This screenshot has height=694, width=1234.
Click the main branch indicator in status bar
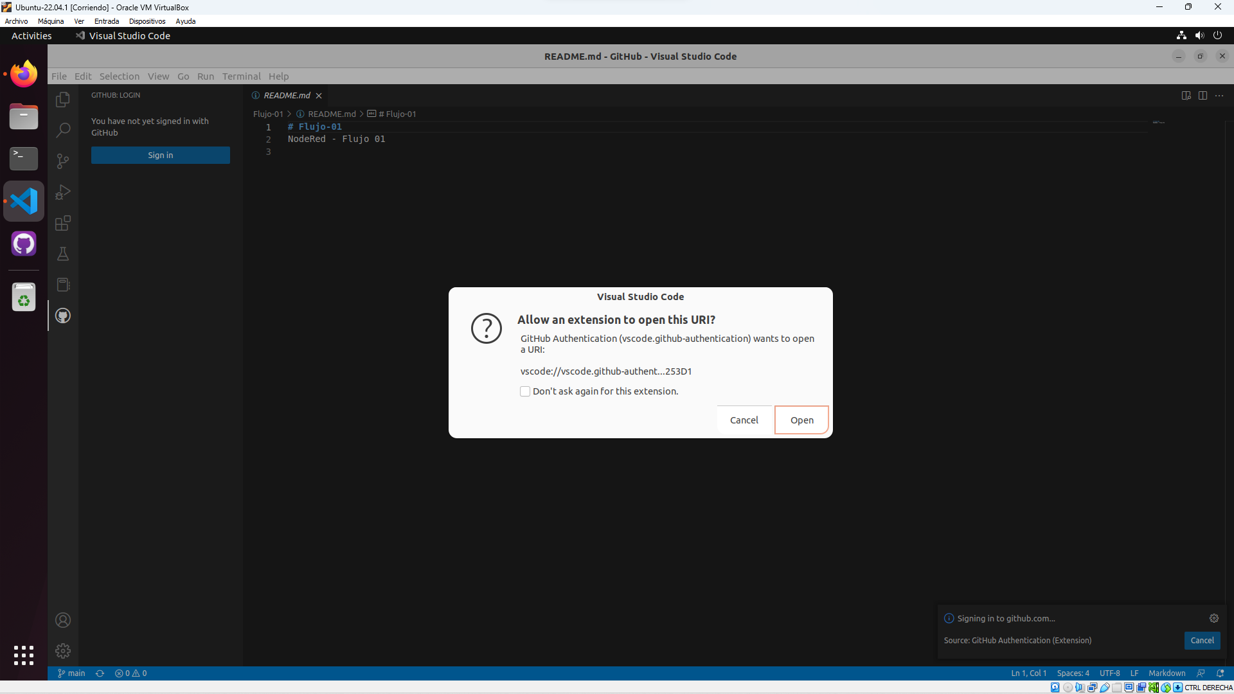(x=72, y=673)
